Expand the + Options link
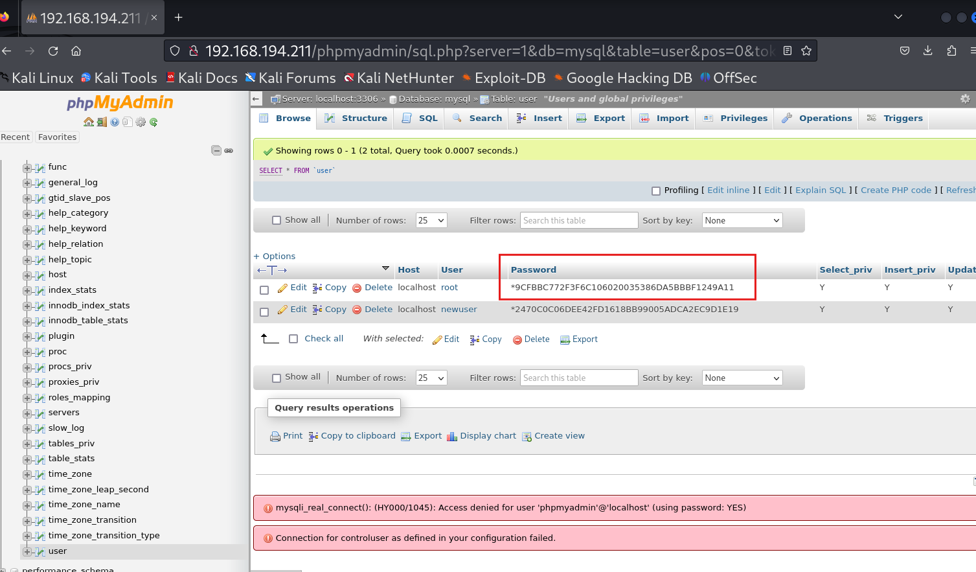The width and height of the screenshot is (976, 572). pyautogui.click(x=275, y=257)
